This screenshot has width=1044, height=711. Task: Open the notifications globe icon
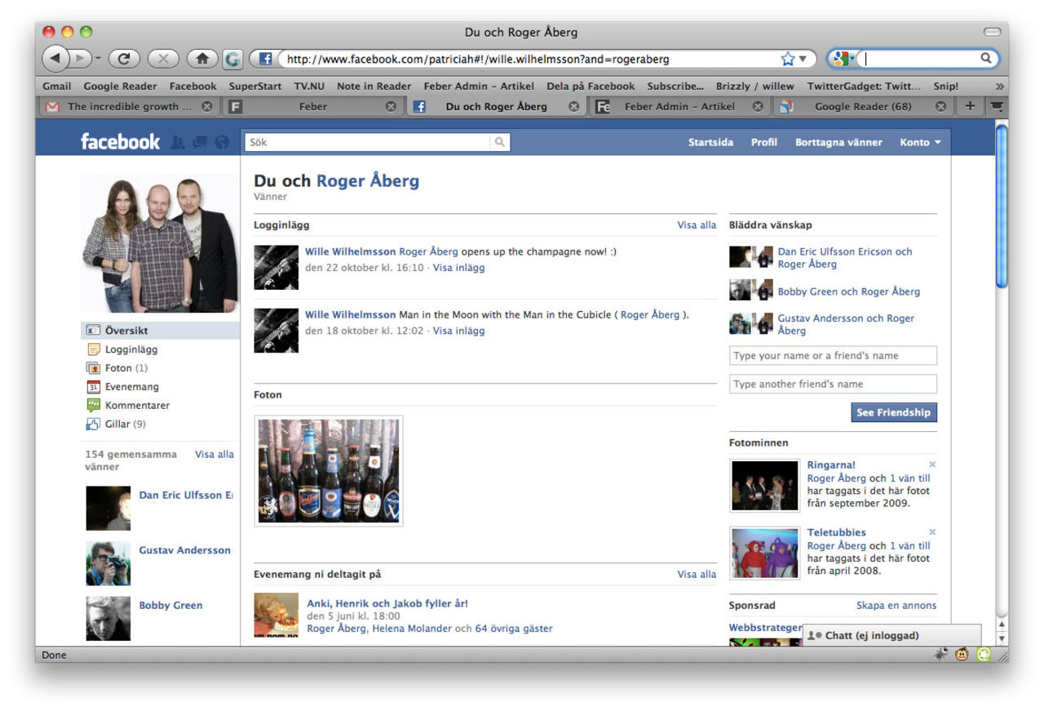(220, 142)
